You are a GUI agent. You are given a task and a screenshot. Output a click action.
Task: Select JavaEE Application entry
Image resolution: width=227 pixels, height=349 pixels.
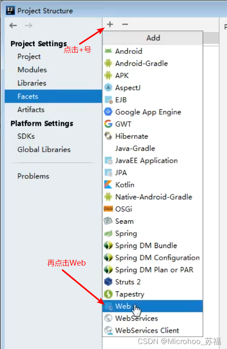(153, 160)
